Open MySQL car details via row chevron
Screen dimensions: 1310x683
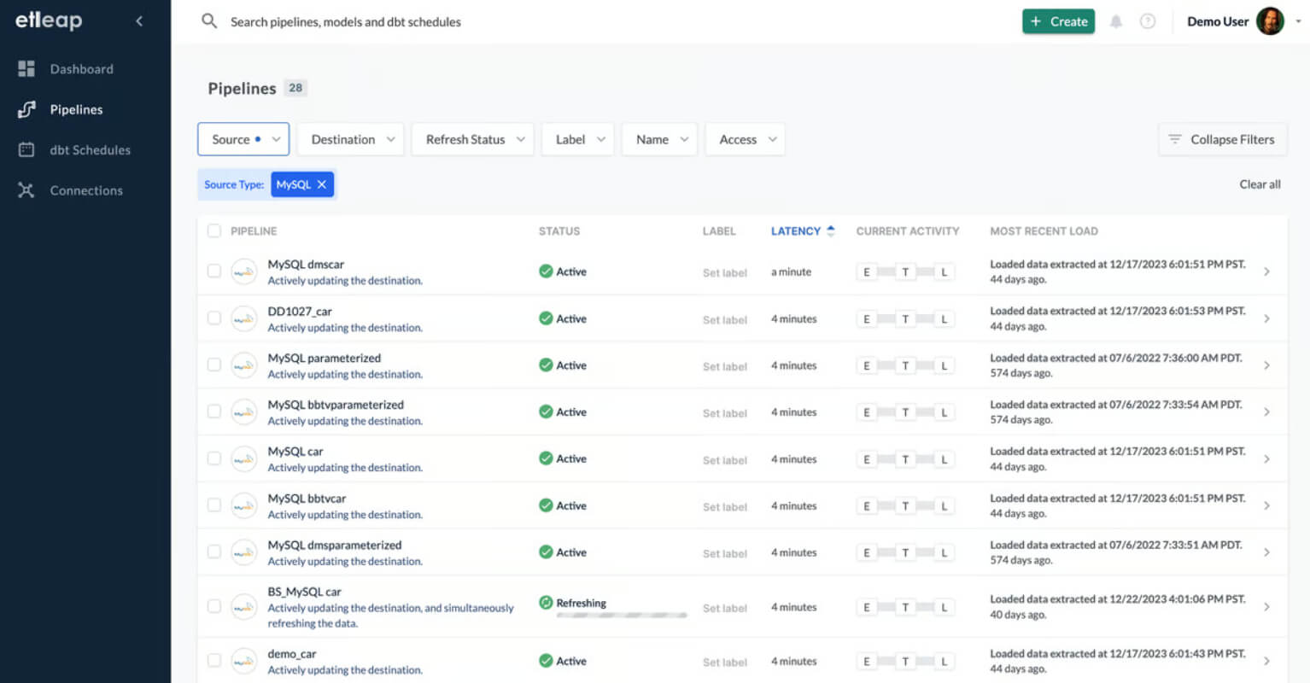(x=1266, y=459)
